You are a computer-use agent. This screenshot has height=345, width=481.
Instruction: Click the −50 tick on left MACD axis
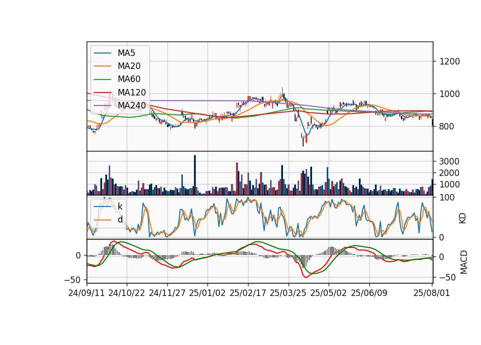click(x=72, y=280)
